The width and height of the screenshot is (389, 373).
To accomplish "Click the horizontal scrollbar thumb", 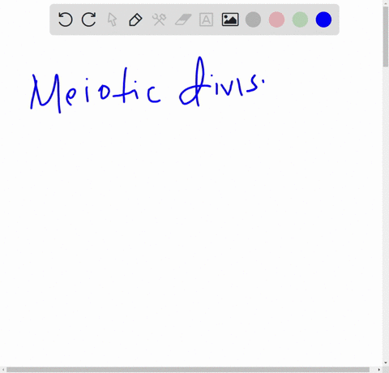I will coord(188,370).
